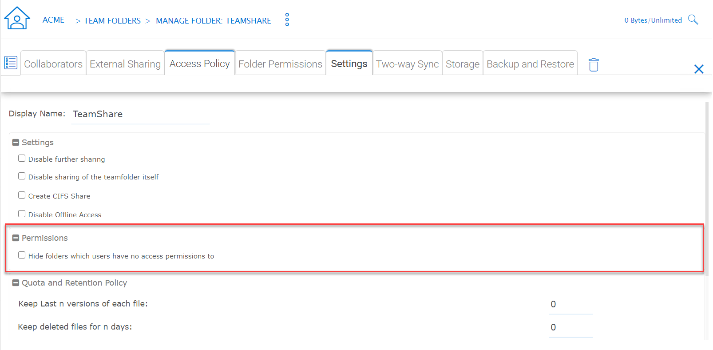
Task: Go to the home dashboard icon
Action: [x=17, y=18]
